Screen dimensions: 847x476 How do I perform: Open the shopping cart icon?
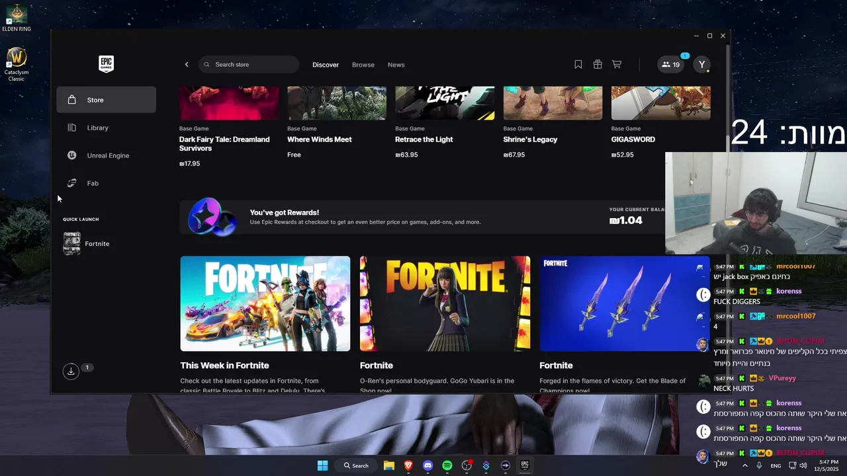pyautogui.click(x=617, y=65)
